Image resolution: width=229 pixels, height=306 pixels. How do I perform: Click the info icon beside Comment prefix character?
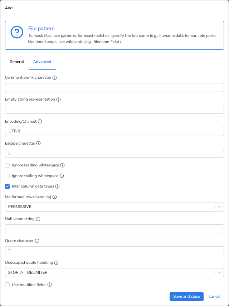pos(55,77)
